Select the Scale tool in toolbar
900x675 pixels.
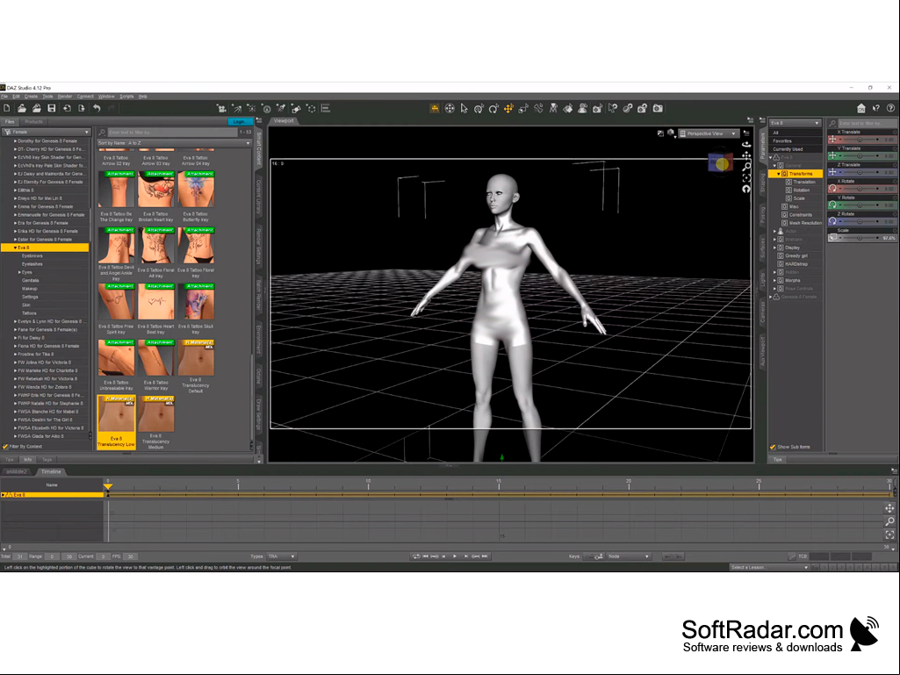(523, 109)
